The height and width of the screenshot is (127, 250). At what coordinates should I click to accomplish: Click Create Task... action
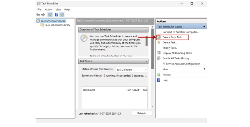click(x=170, y=43)
